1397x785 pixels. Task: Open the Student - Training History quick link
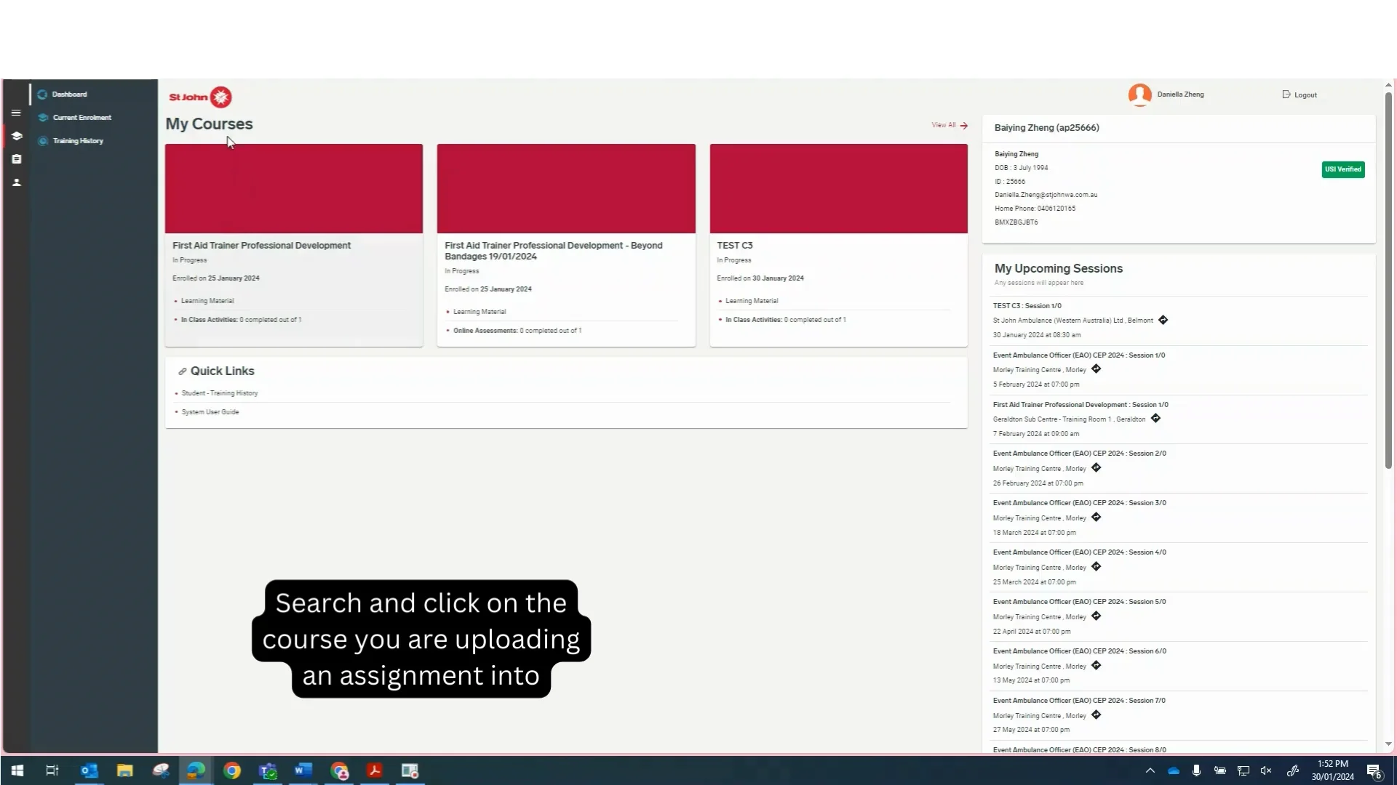[x=219, y=392]
